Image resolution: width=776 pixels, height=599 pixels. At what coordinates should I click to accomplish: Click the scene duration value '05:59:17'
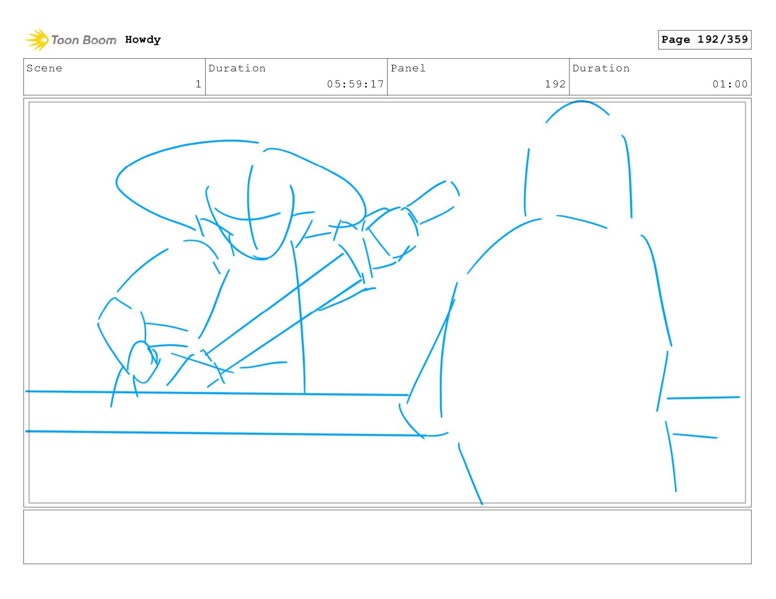(356, 84)
